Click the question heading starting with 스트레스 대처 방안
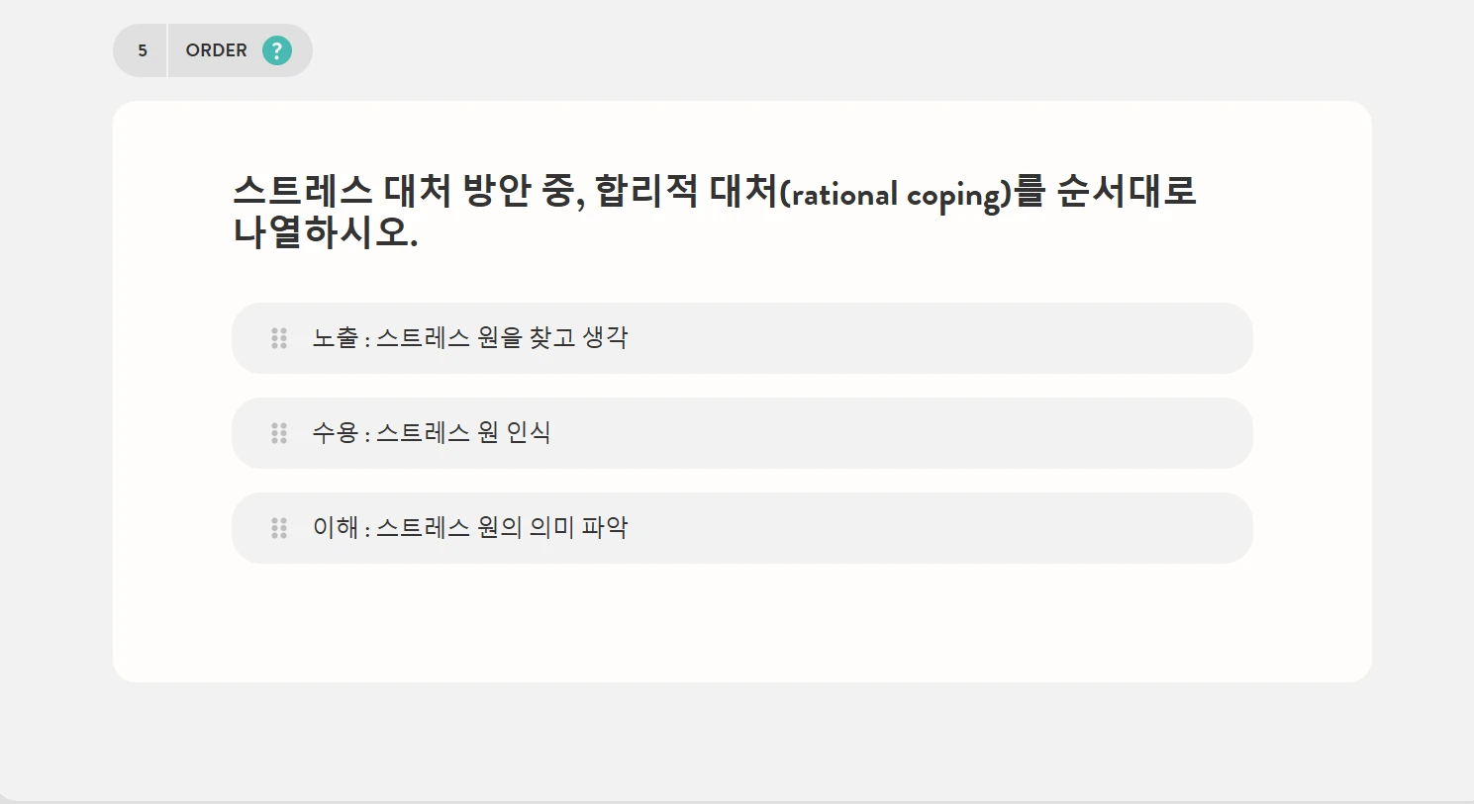 click(715, 211)
